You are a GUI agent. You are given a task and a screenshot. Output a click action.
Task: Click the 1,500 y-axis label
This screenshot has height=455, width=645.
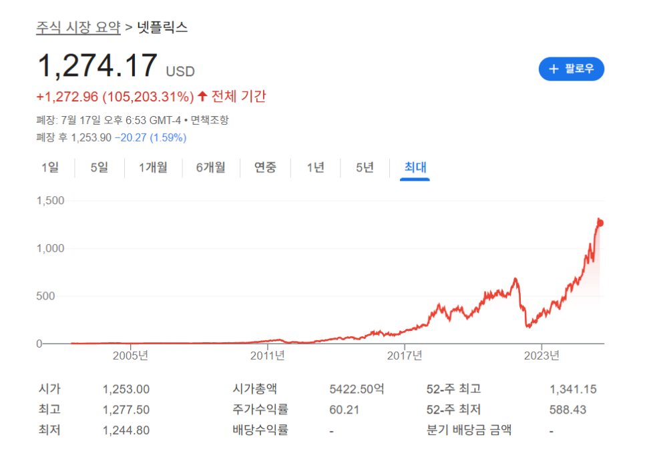click(x=50, y=201)
